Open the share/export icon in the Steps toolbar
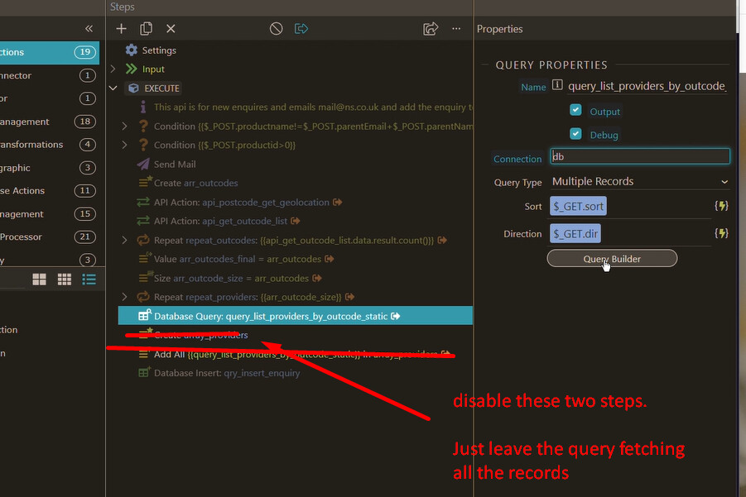Image resolution: width=746 pixels, height=497 pixels. (431, 28)
